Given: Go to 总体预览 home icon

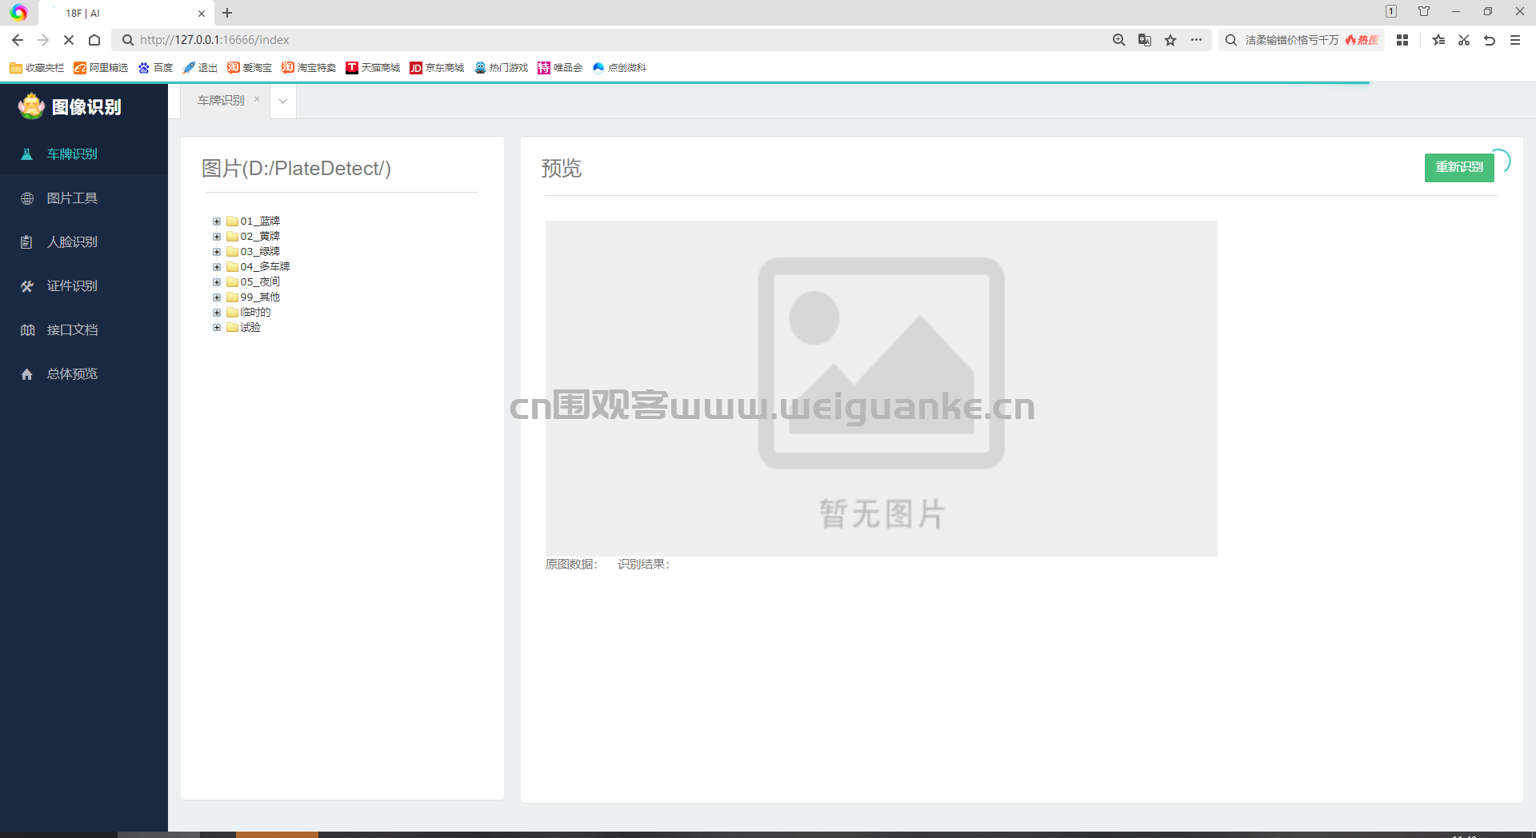Looking at the screenshot, I should pos(27,374).
